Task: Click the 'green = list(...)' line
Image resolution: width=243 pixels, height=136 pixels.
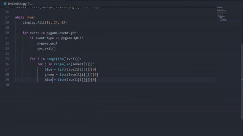Action: [x=71, y=75]
